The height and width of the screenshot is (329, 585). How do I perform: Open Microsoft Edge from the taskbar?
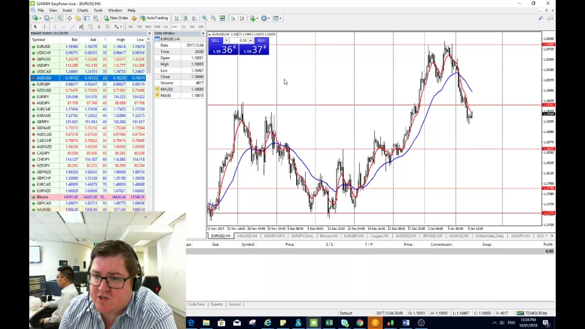(x=191, y=323)
